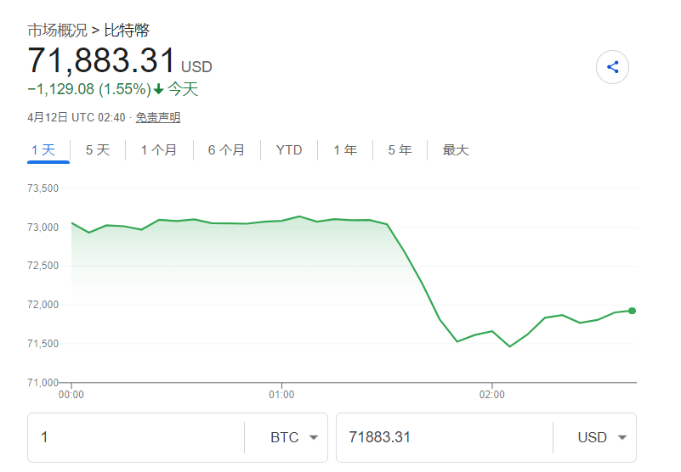This screenshot has width=681, height=472.
Task: Switch to the 1 个月 tab
Action: (x=159, y=150)
